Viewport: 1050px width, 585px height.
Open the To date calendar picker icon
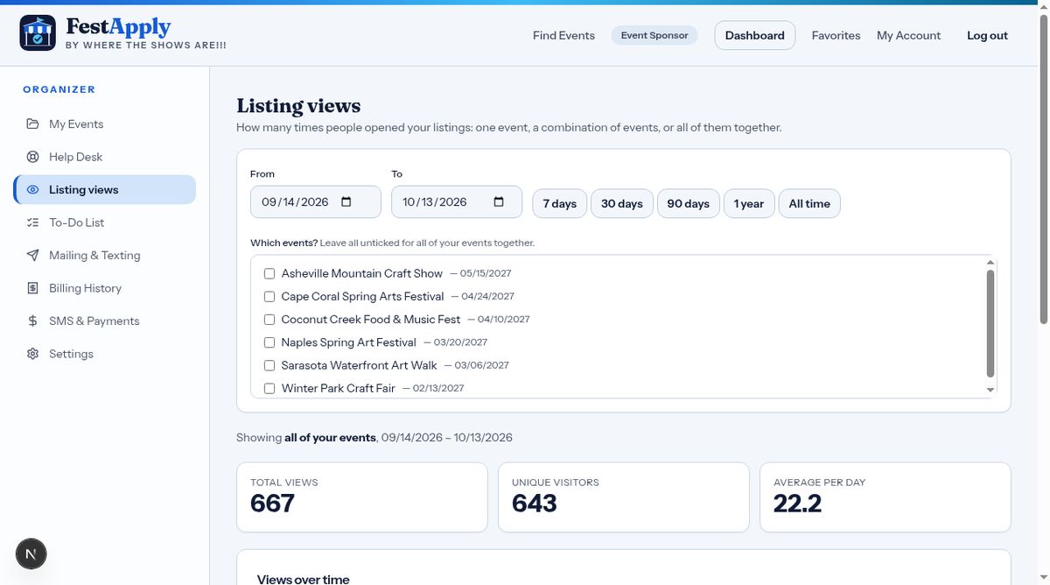499,202
